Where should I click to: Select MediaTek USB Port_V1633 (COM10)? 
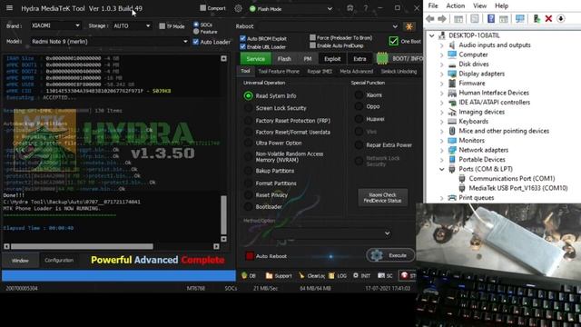coord(518,188)
